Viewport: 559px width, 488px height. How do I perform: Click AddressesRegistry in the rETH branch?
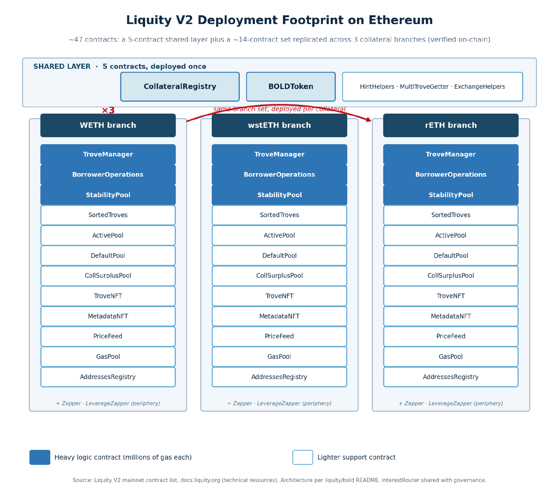click(451, 377)
